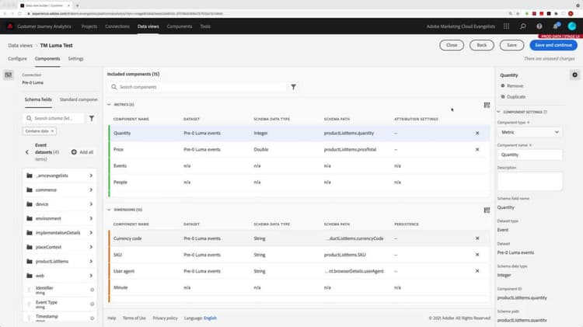Image resolution: width=583 pixels, height=327 pixels.
Task: Select the Events metric row
Action: (299, 165)
